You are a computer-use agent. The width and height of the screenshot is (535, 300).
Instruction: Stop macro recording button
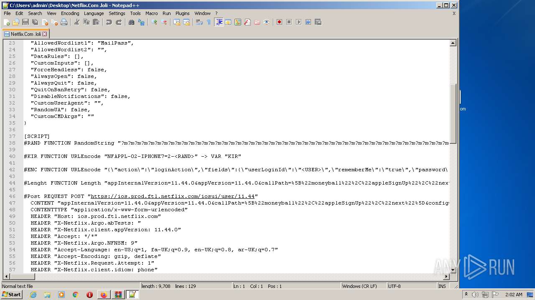click(x=289, y=22)
